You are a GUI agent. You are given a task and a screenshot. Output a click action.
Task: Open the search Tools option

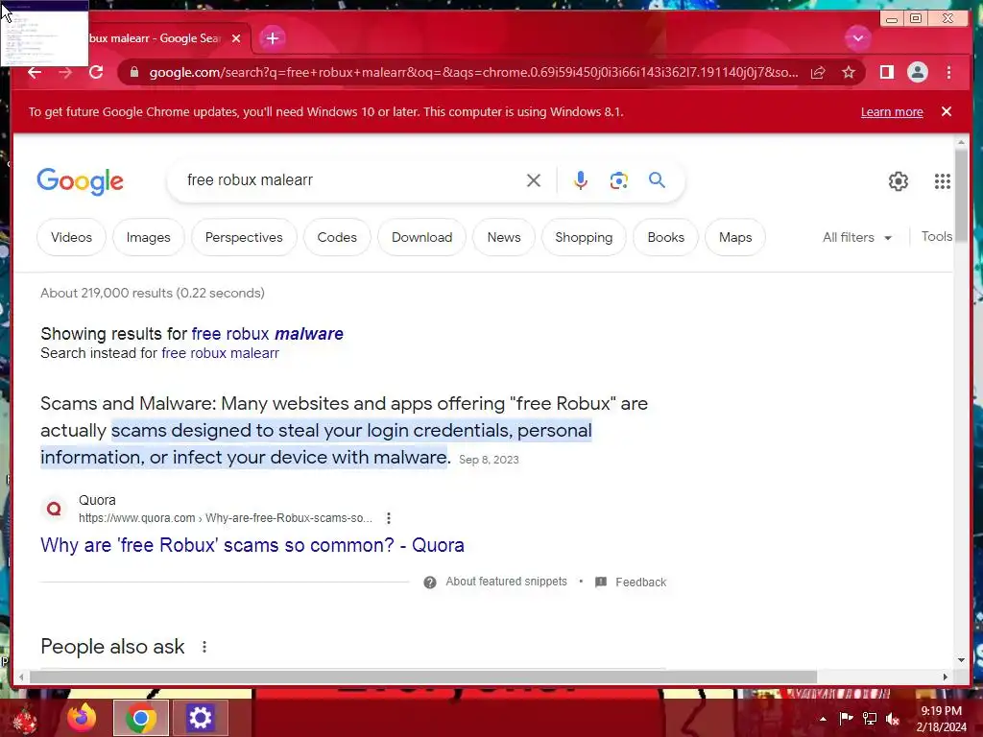(937, 237)
